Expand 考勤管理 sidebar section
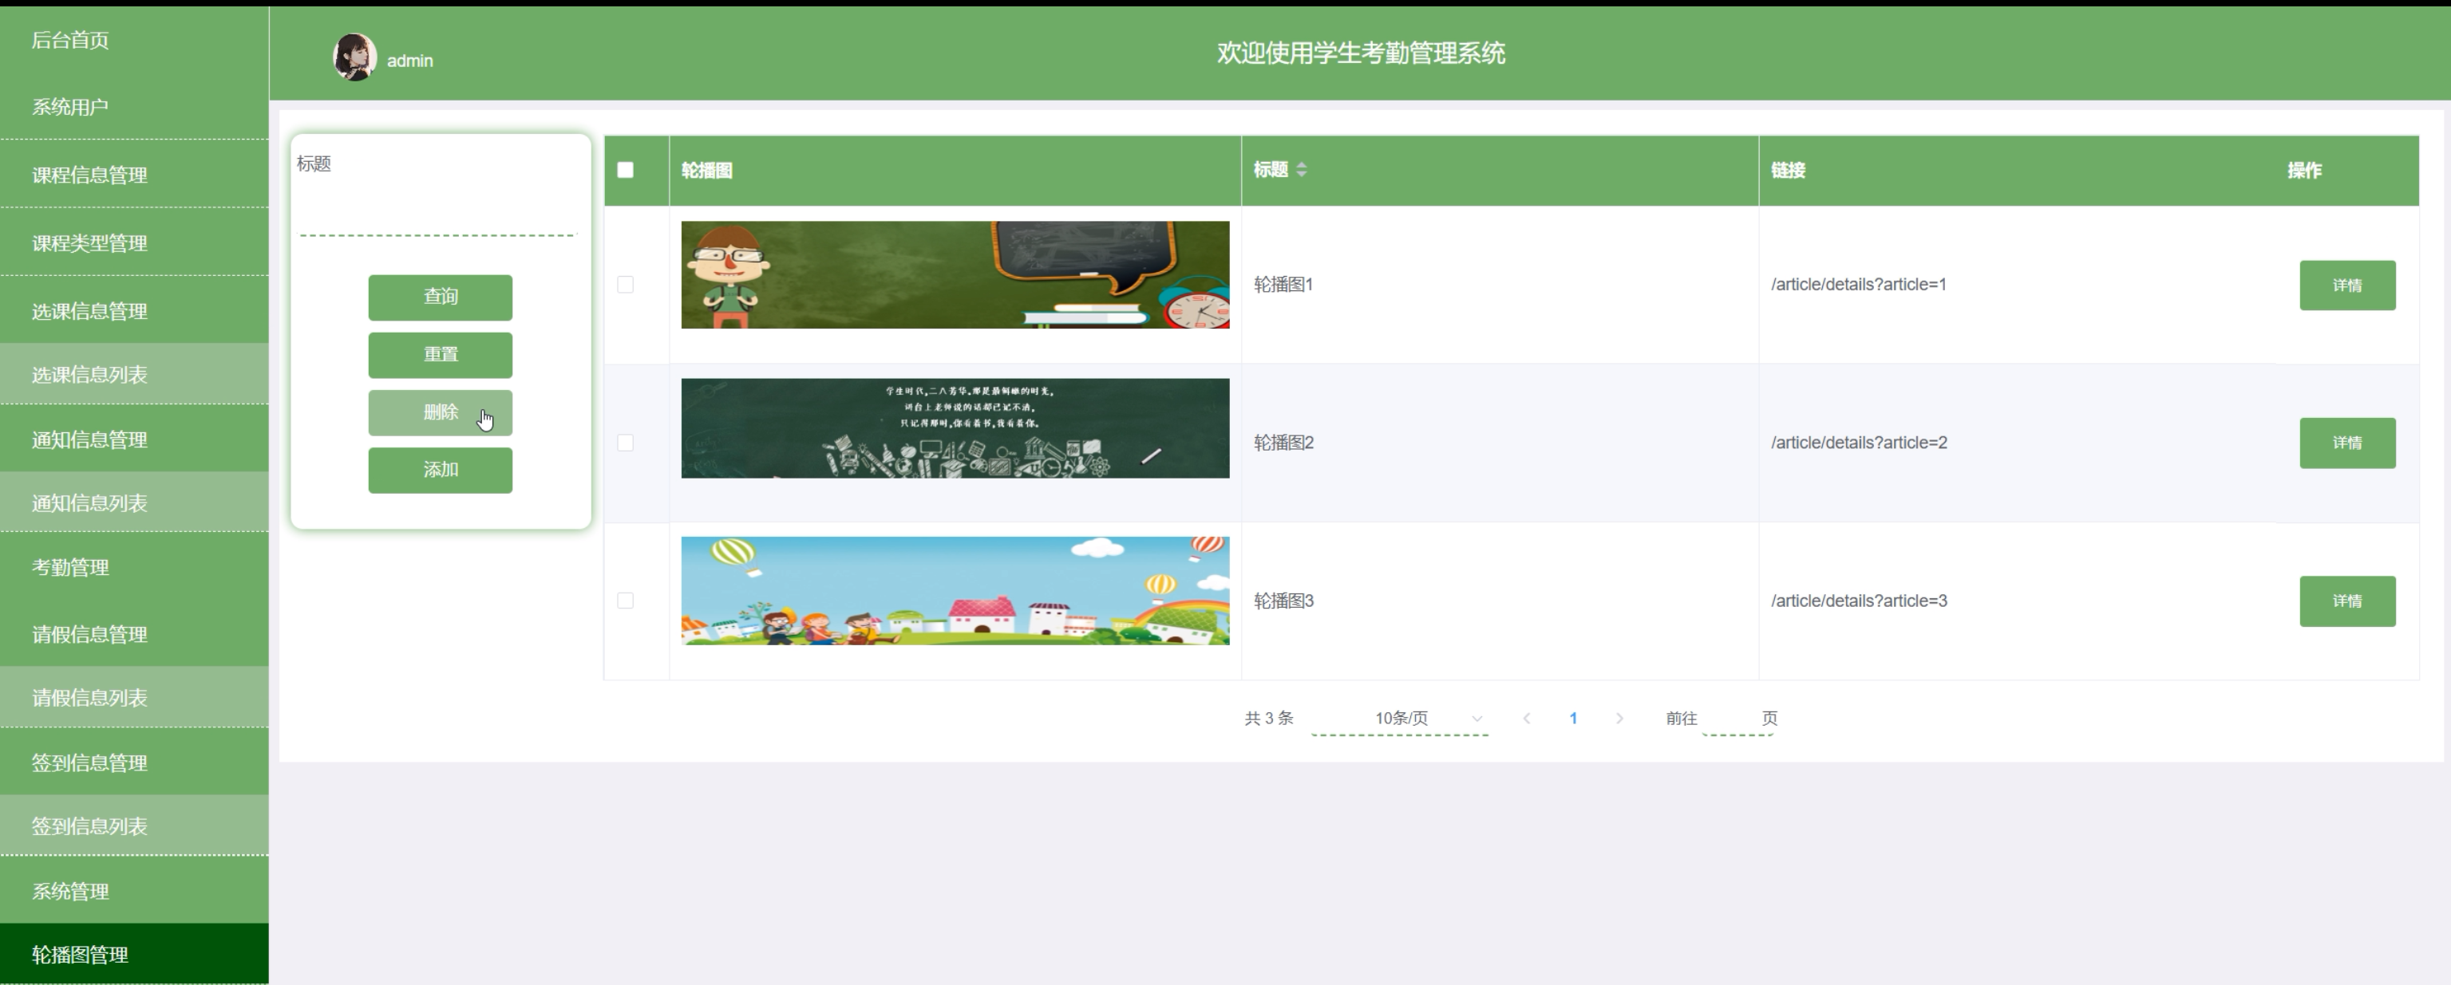This screenshot has height=985, width=2451. tap(70, 568)
